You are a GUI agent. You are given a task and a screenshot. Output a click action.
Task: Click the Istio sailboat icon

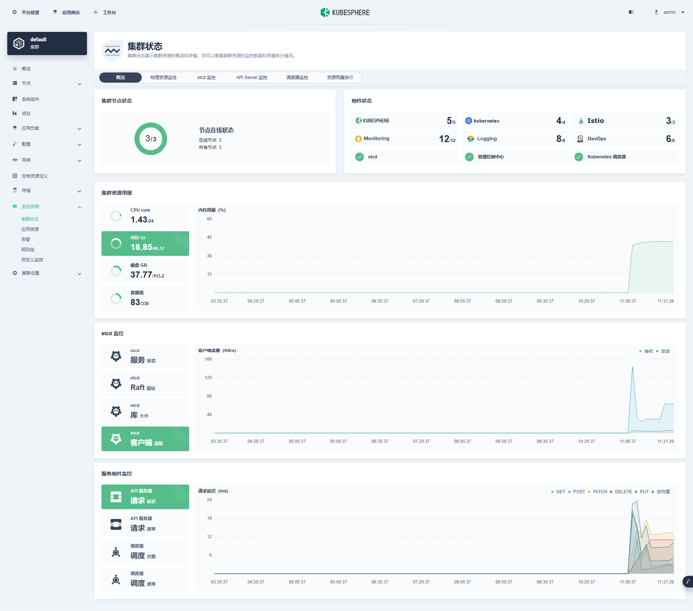581,121
